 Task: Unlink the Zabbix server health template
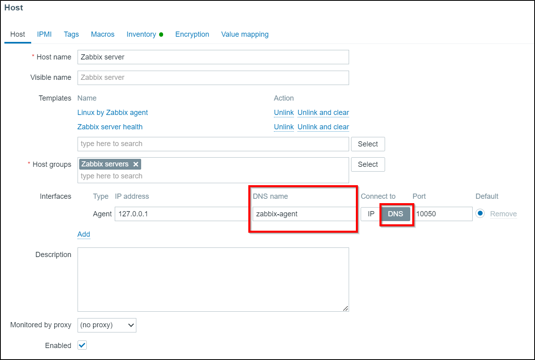284,127
